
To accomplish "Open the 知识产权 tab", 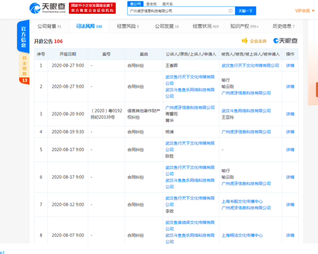I will click(x=244, y=26).
